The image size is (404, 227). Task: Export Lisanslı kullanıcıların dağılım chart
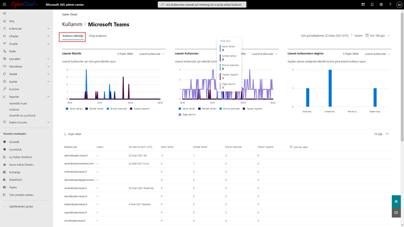(x=351, y=54)
